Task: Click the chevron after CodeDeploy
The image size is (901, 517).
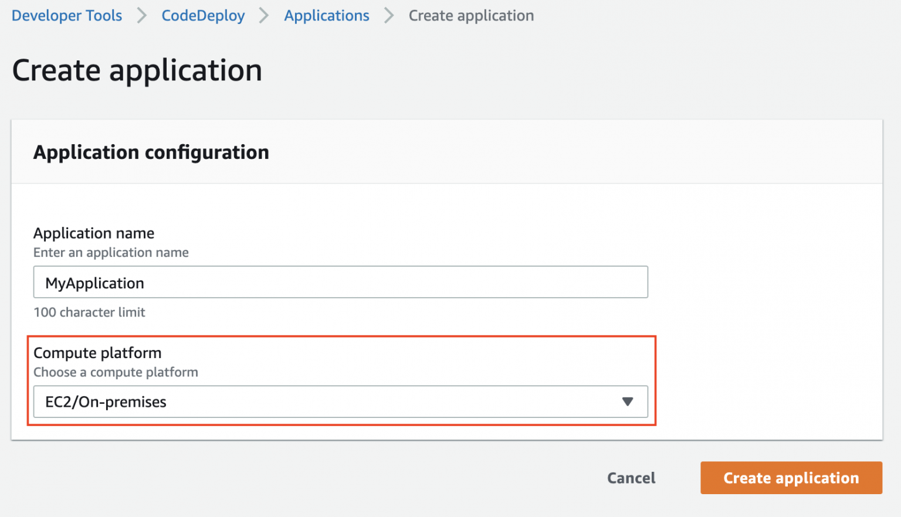Action: point(263,16)
